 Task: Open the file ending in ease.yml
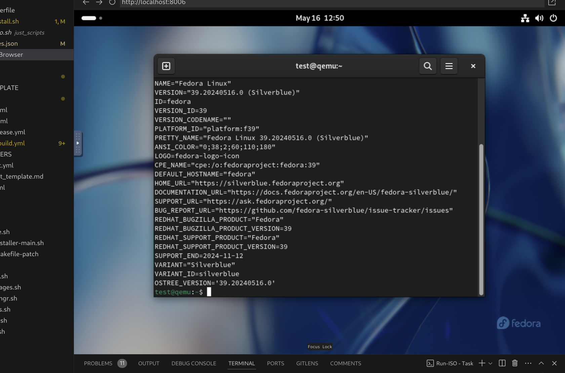[x=37, y=132]
